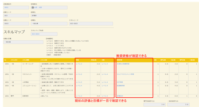Select the 部署名 field showing 経理部
Screen dimensions: 199x107
49,16
